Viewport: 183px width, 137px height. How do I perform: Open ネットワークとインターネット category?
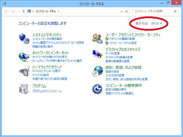pyautogui.click(x=51, y=53)
